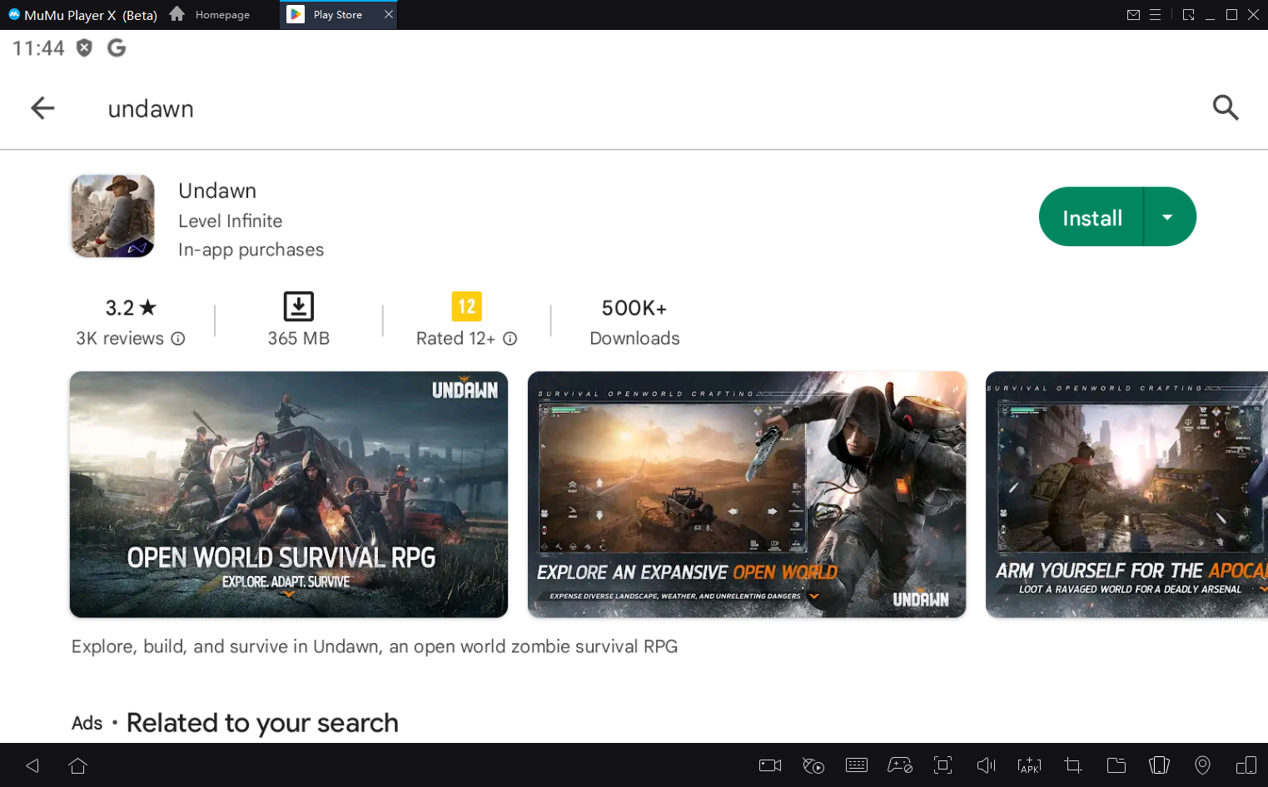
Task: Click the Install APK icon
Action: pyautogui.click(x=1029, y=765)
